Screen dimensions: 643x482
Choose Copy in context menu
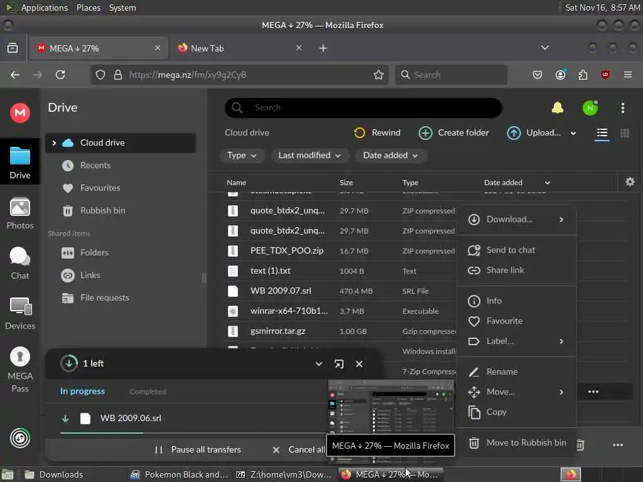click(x=516, y=412)
